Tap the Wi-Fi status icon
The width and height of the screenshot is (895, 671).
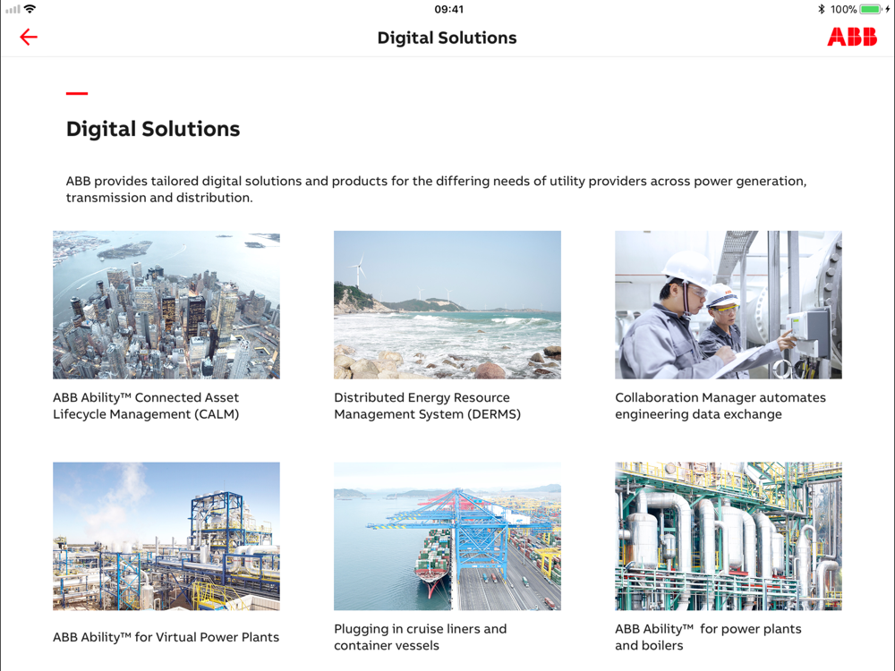coord(30,9)
